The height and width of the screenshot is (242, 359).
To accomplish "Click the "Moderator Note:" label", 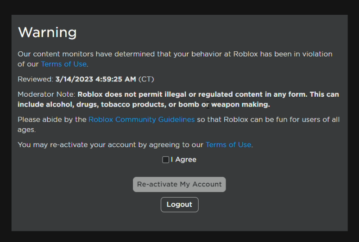I will pos(46,94).
